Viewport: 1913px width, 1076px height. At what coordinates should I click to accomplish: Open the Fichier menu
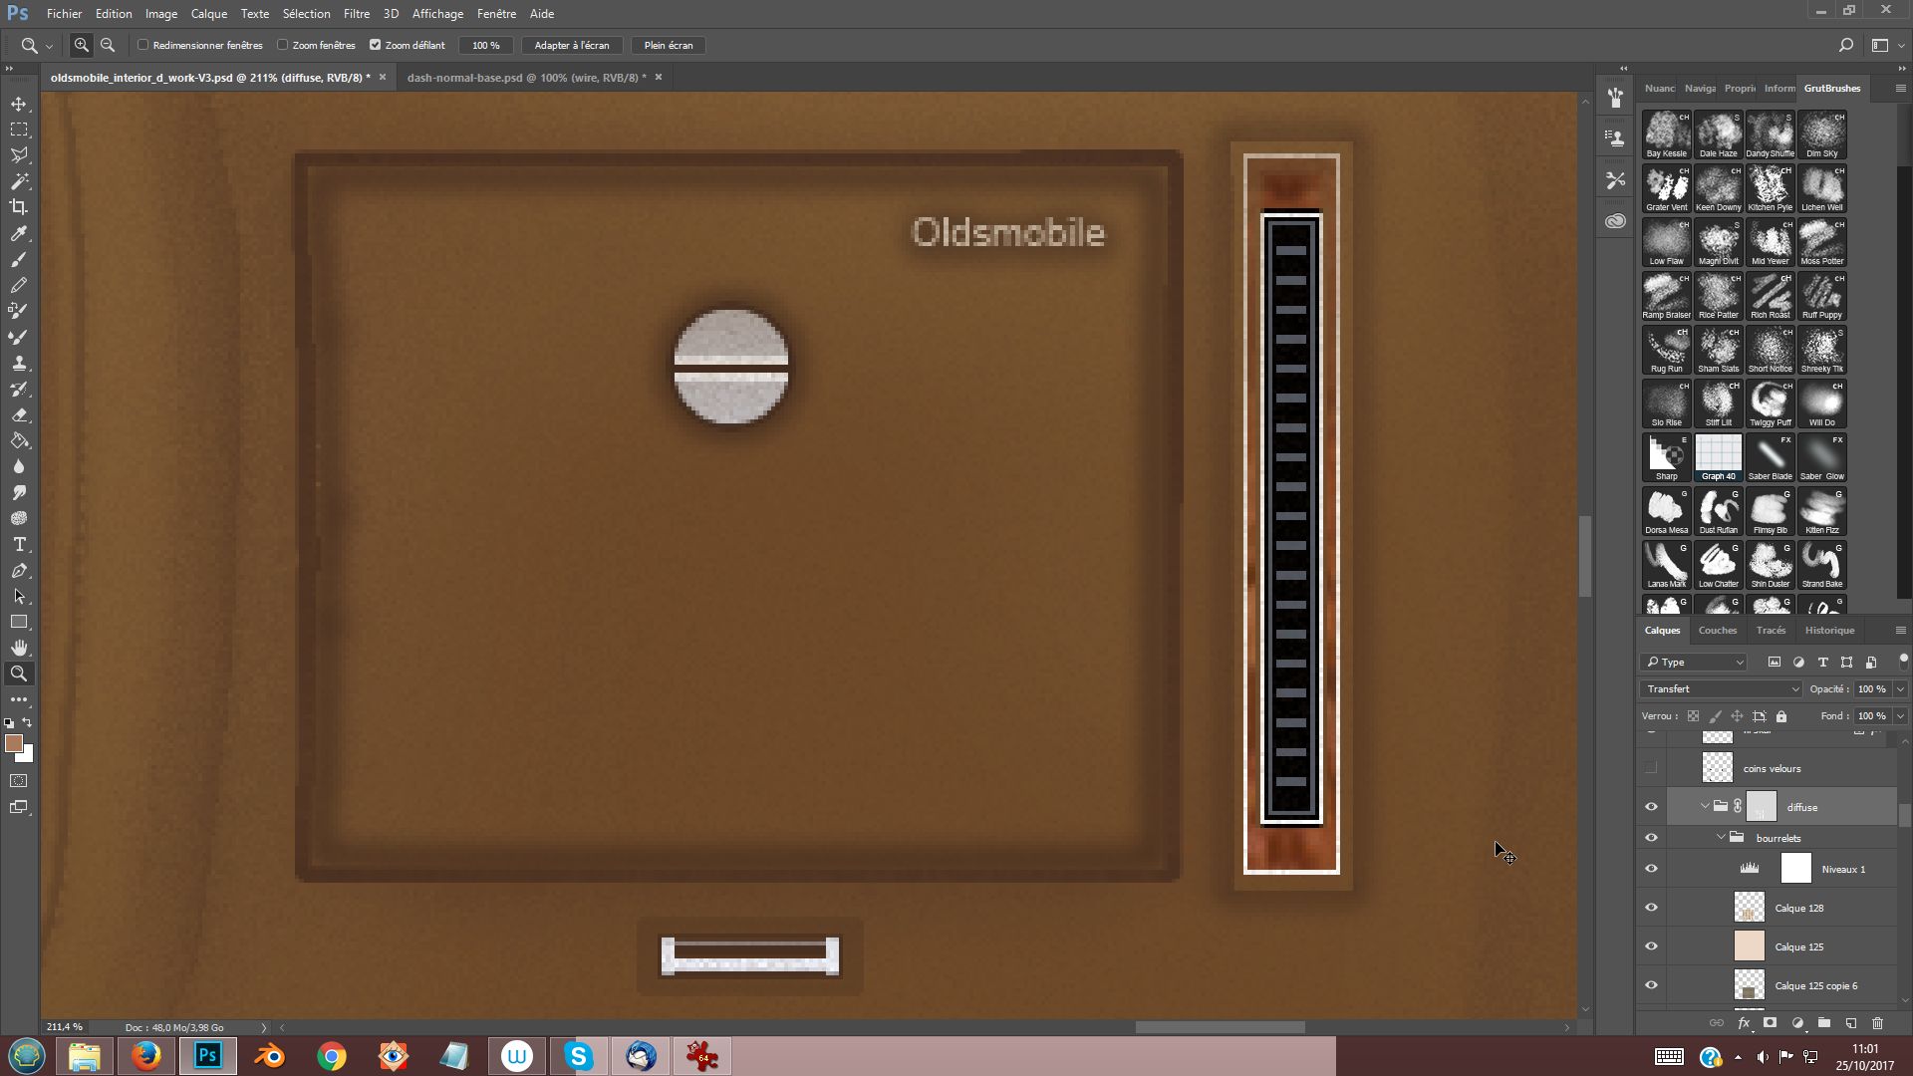click(x=64, y=14)
